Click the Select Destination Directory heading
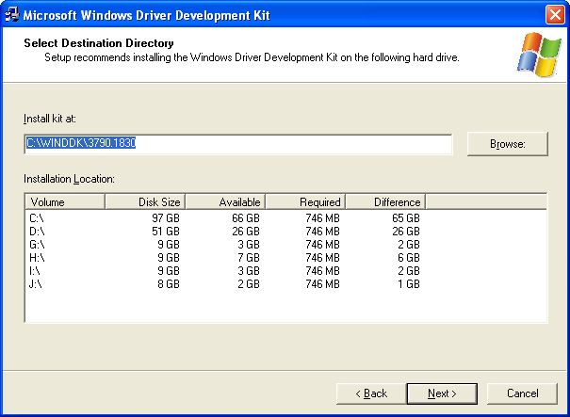 click(99, 43)
